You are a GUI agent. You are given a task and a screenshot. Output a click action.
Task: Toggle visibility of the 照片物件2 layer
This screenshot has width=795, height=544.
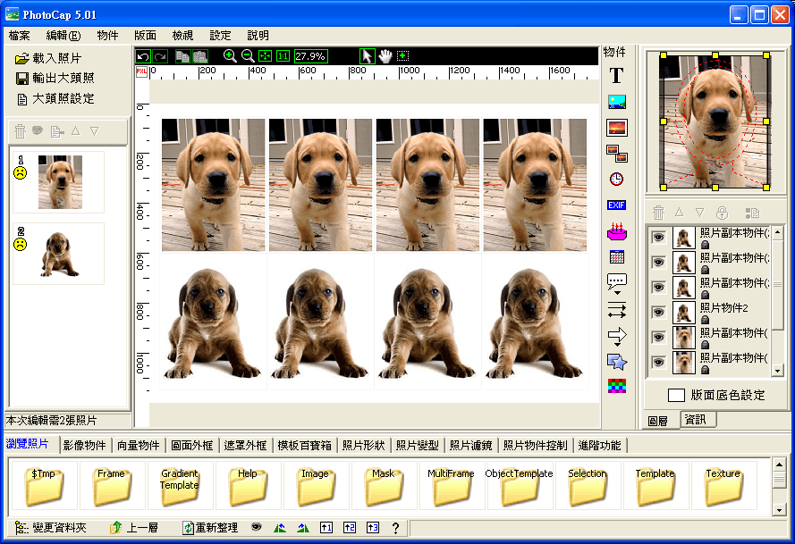click(659, 310)
